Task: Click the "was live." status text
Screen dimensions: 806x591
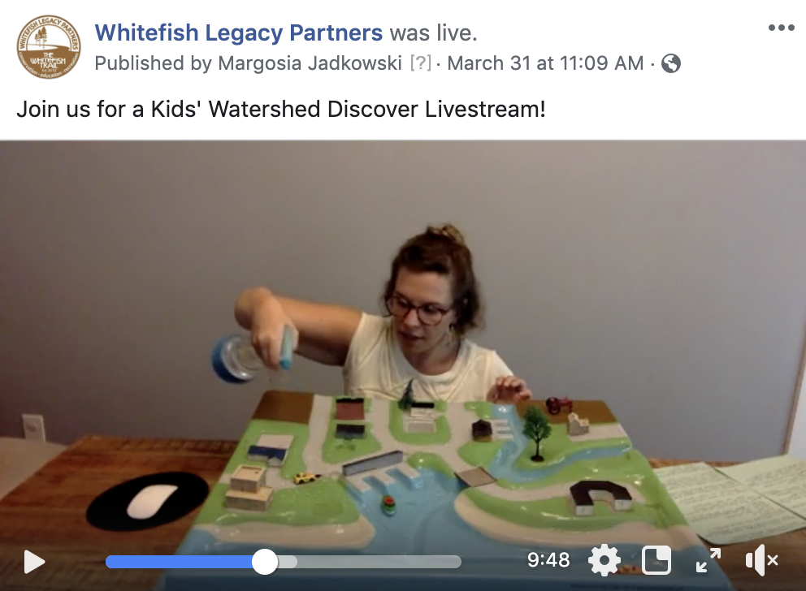Action: pos(433,32)
